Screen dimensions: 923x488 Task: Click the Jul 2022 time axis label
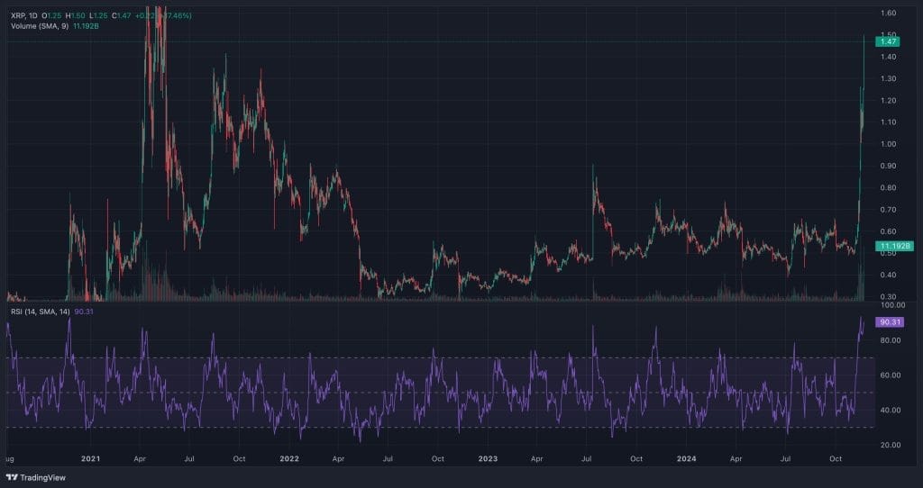[x=388, y=458]
